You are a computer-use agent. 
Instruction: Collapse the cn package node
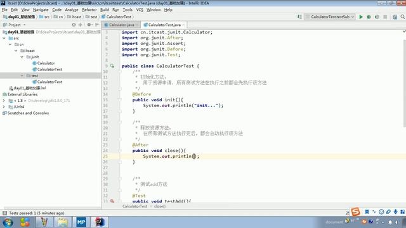click(x=10, y=44)
